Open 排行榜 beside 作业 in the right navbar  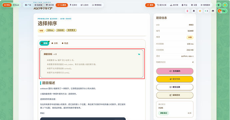coord(174,5)
